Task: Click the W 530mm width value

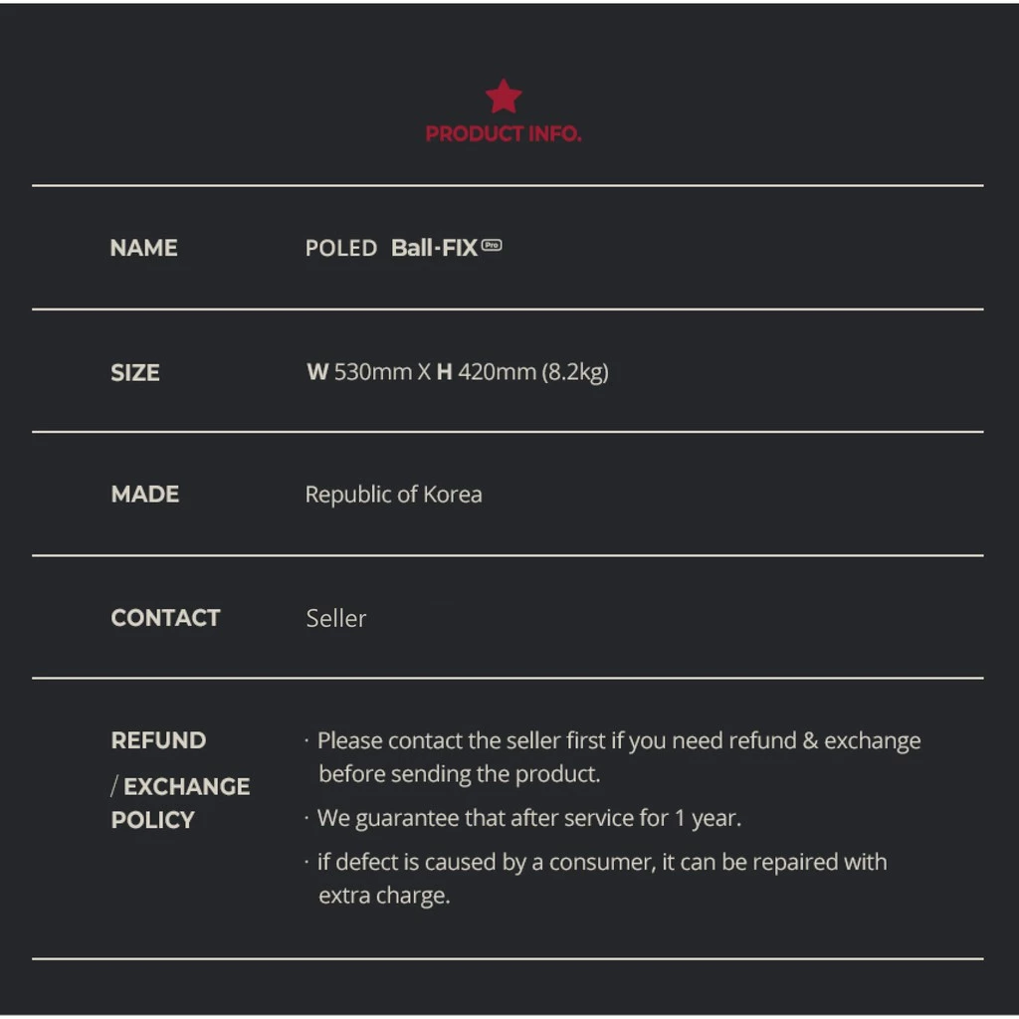Action: [x=359, y=372]
